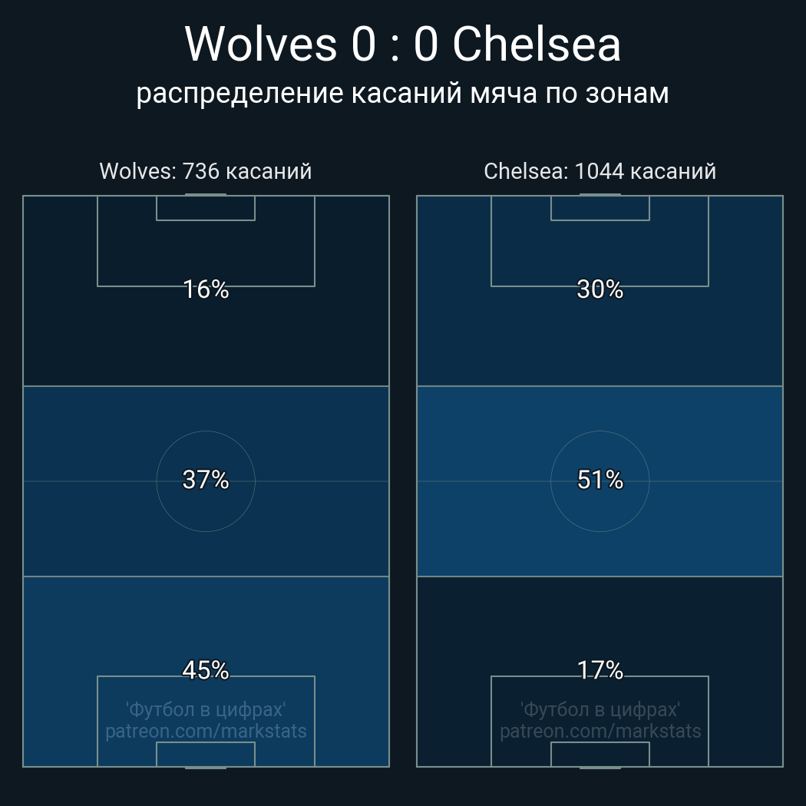The width and height of the screenshot is (806, 806).
Task: Select the "Wolves: 736 касаний" heading
Action: point(206,171)
